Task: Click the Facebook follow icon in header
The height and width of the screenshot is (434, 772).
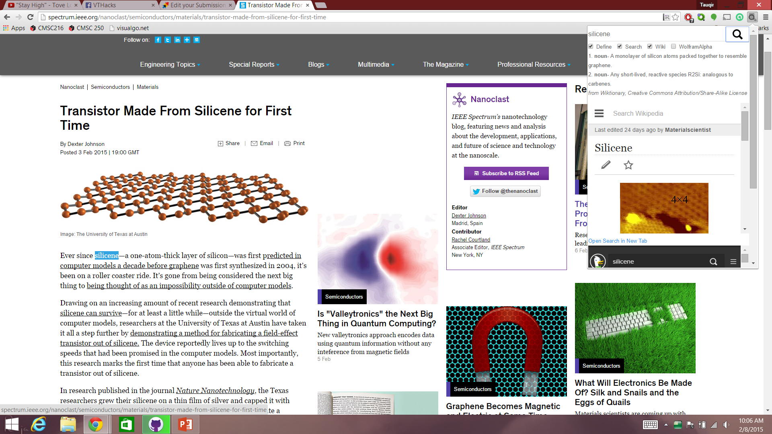Action: pos(158,40)
